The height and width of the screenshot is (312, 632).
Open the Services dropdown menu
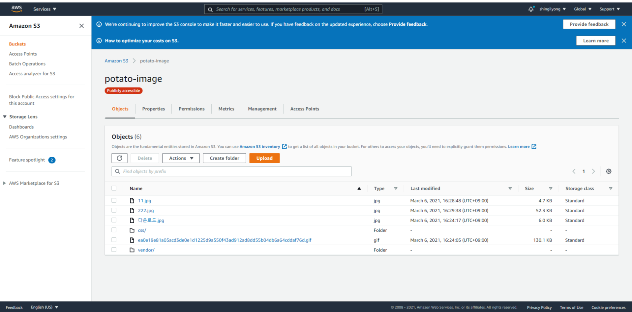tap(45, 9)
